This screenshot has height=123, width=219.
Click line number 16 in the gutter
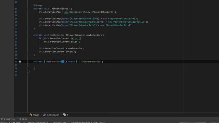16,9
